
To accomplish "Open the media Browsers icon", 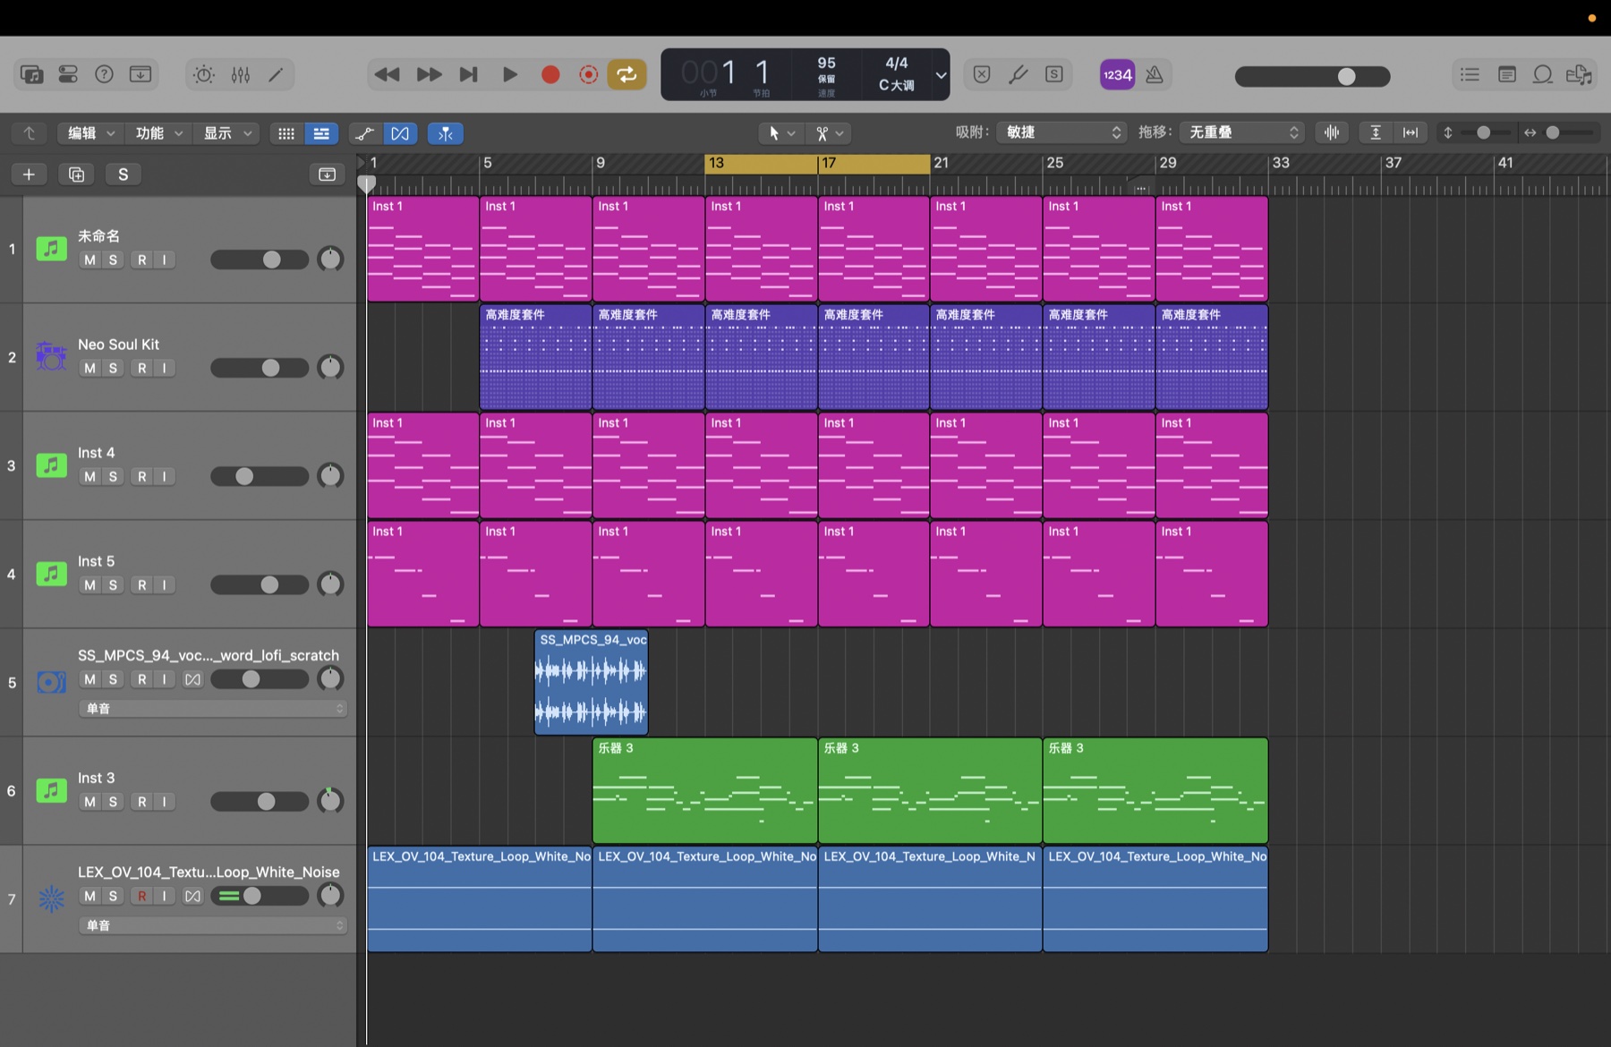I will pos(1579,75).
